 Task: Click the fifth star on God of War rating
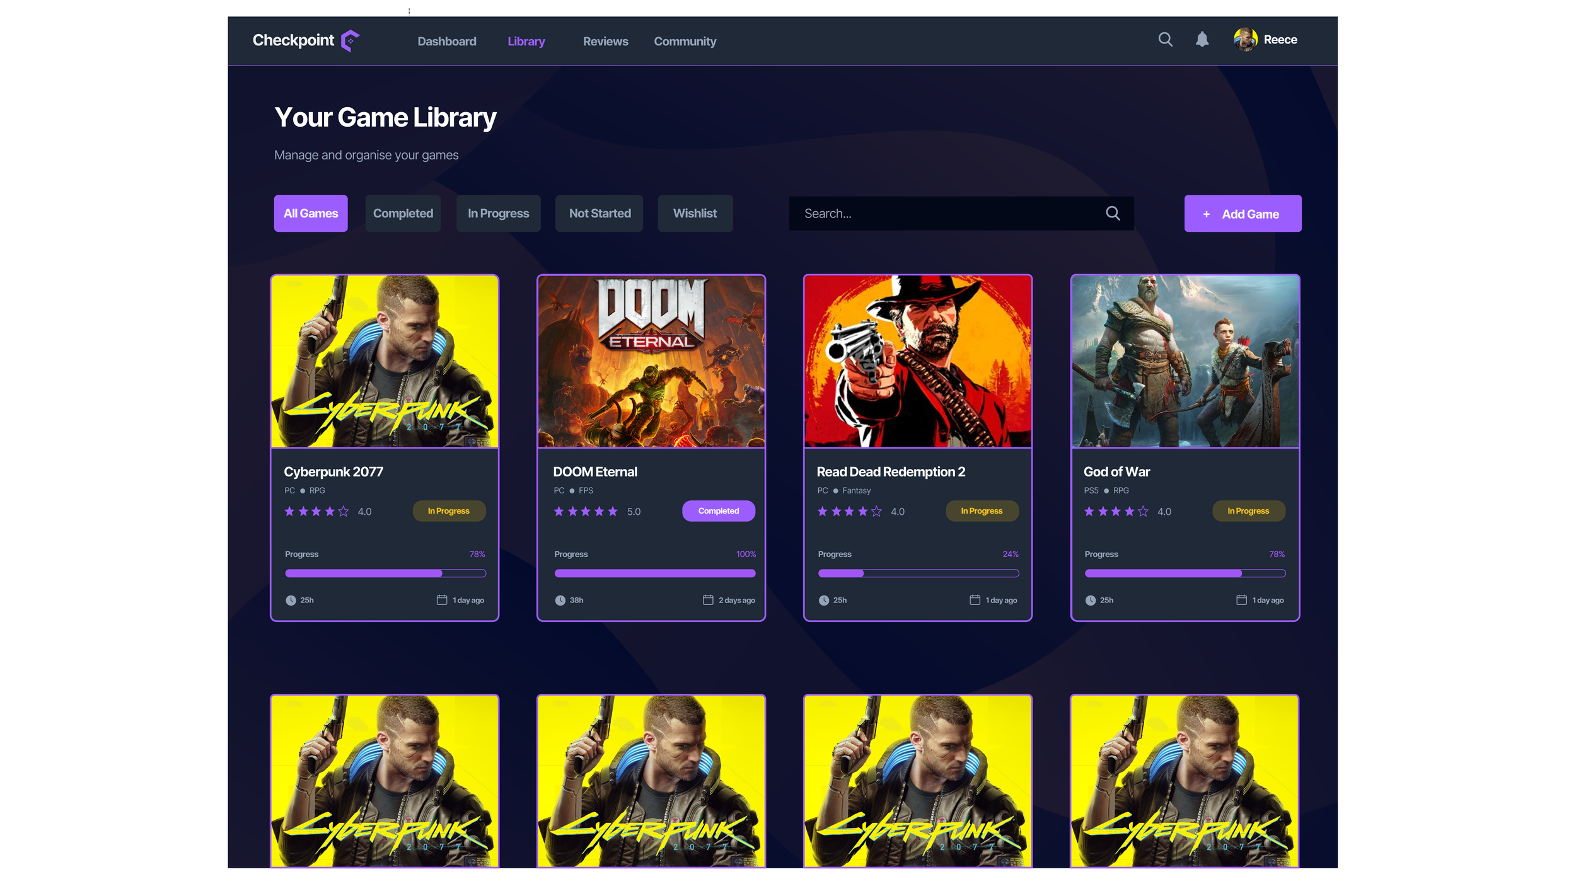1143,512
